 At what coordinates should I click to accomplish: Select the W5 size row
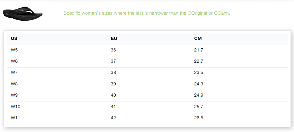click(147, 50)
